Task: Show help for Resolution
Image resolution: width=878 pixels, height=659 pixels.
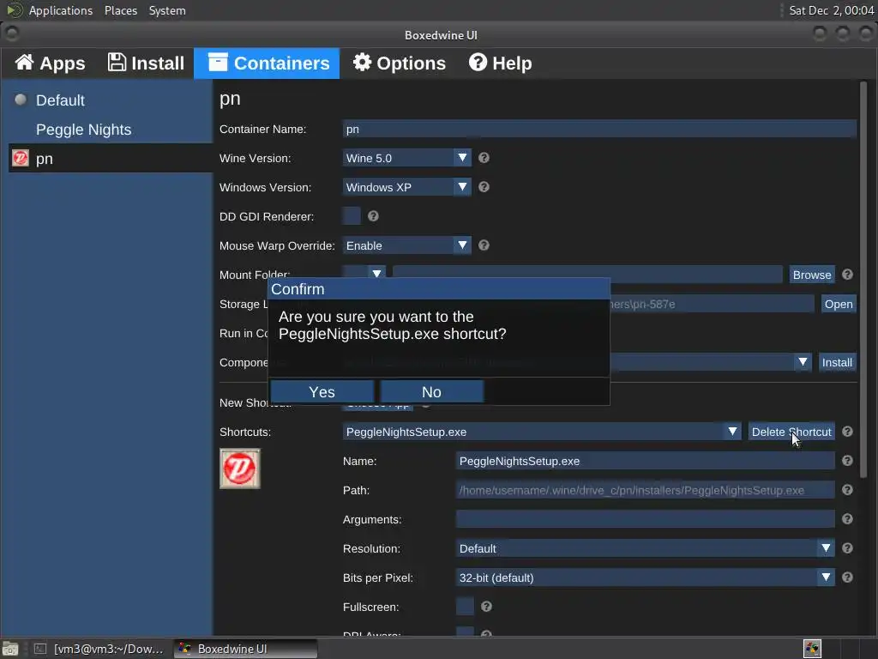Action: [847, 548]
